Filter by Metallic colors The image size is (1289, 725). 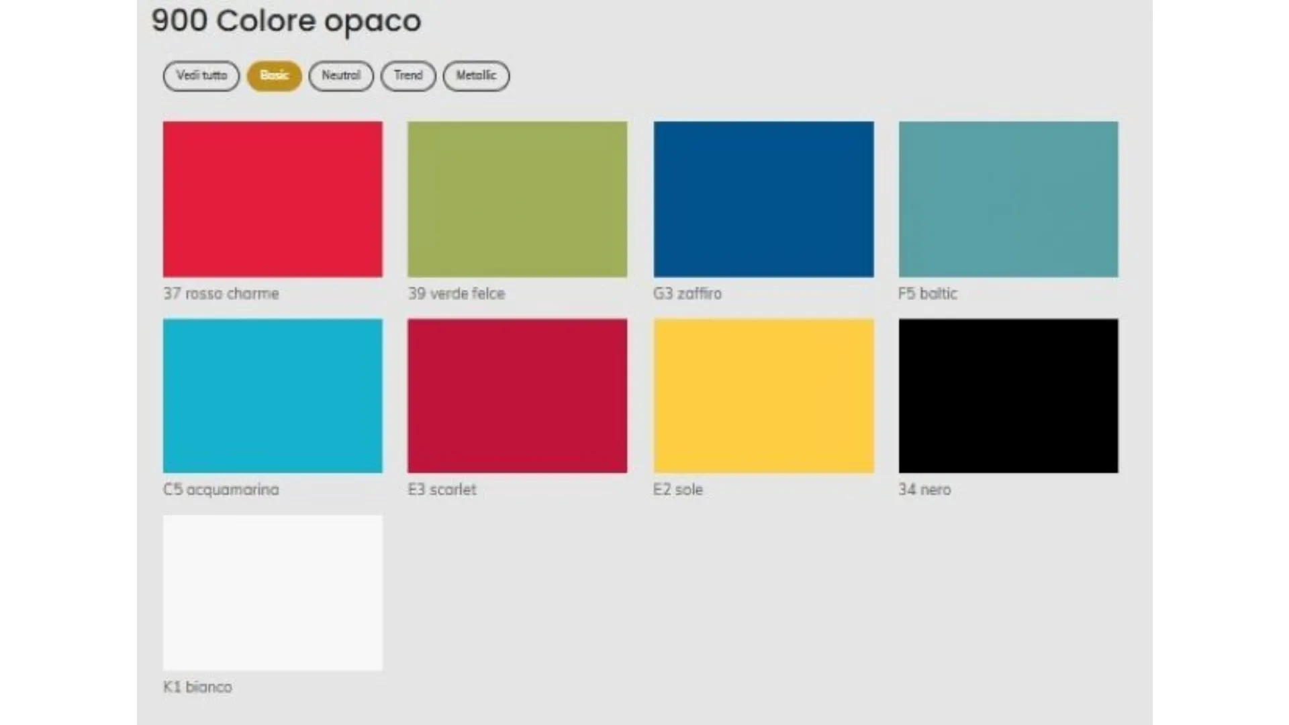pos(476,75)
